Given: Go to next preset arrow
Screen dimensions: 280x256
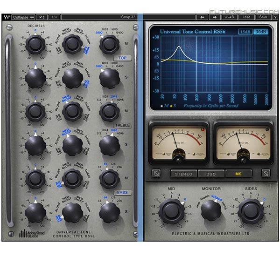Looking at the screenshot, I should click(215, 17).
